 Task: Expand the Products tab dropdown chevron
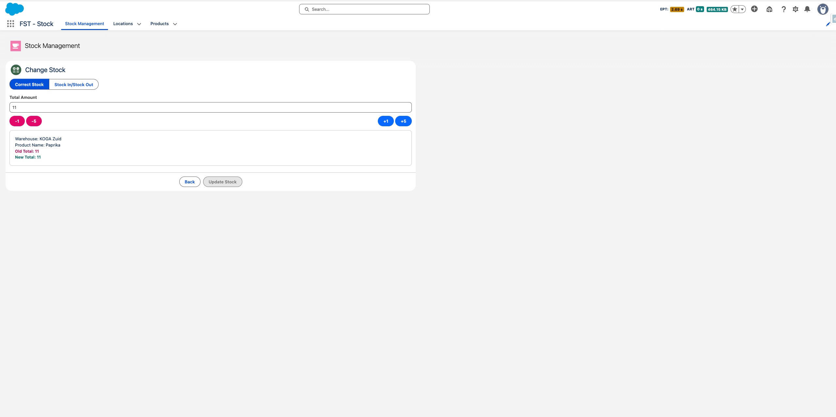175,24
